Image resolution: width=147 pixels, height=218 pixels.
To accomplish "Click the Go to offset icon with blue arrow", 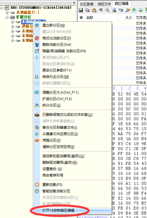I will 121,10.
